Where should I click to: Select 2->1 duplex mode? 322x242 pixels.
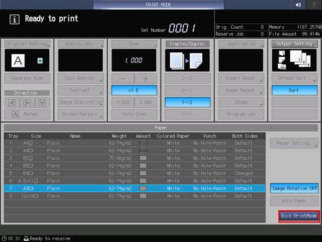pyautogui.click(x=187, y=90)
